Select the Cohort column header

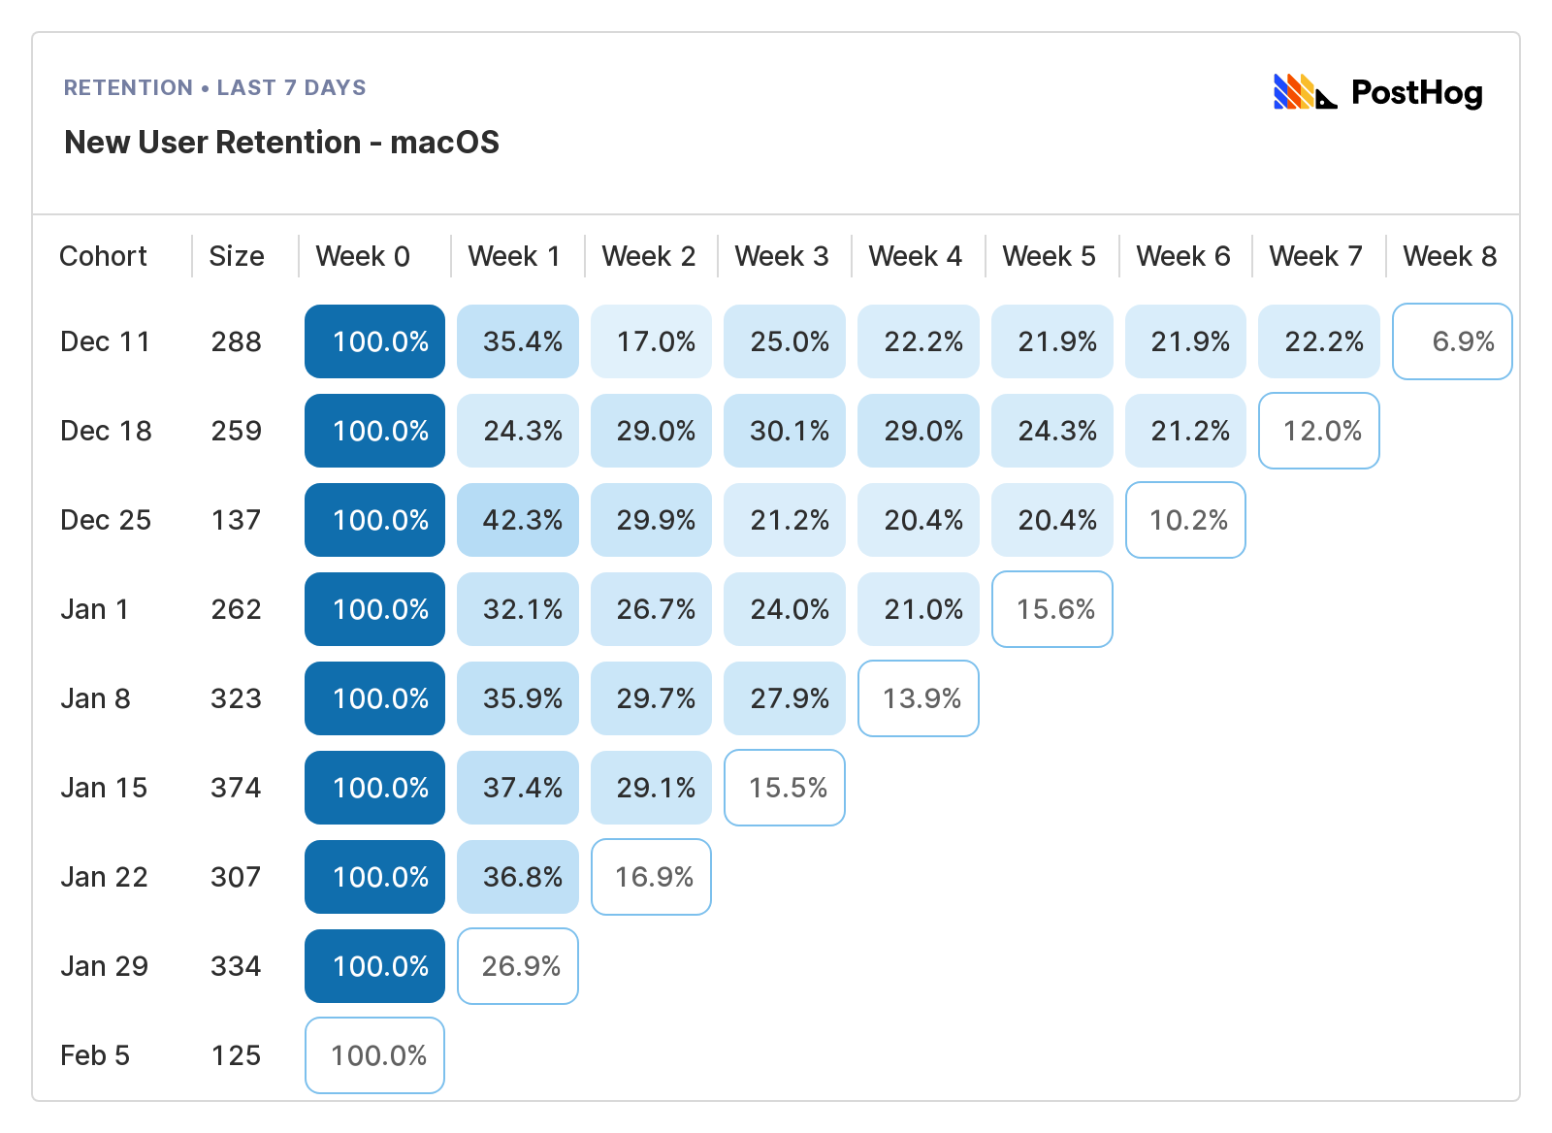[103, 256]
